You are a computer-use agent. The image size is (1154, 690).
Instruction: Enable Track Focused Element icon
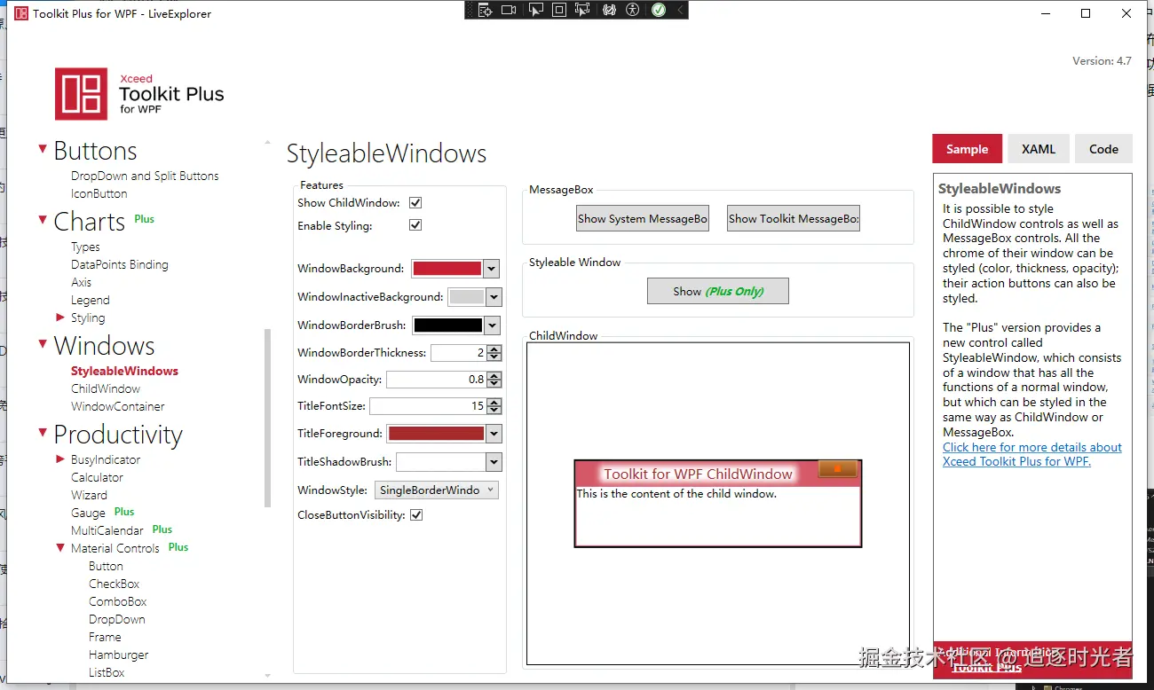pos(582,10)
